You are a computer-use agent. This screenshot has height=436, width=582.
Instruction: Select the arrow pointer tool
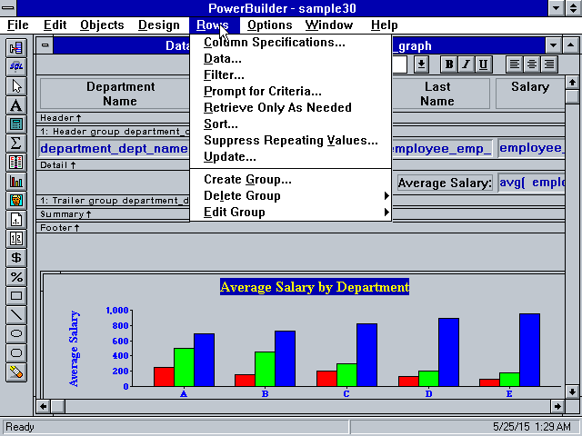pos(16,86)
